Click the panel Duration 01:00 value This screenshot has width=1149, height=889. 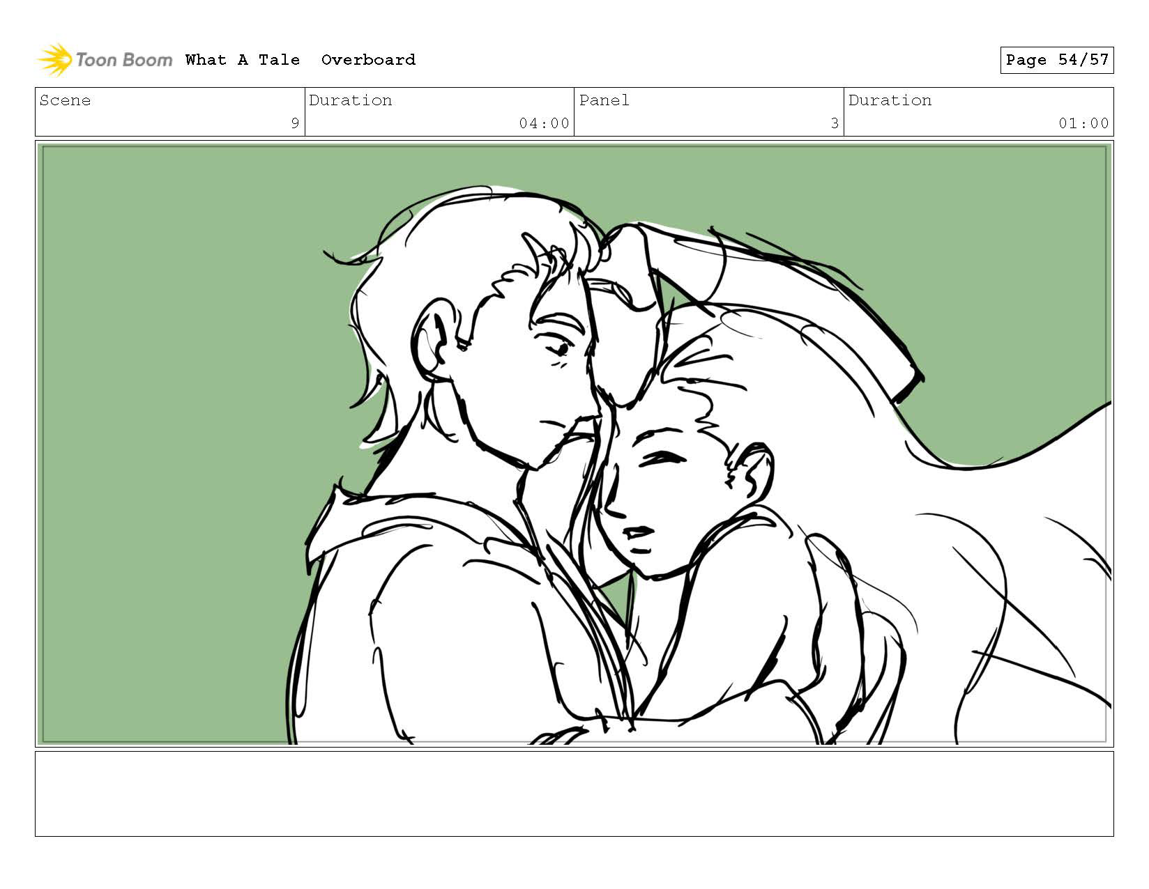pyautogui.click(x=1083, y=123)
